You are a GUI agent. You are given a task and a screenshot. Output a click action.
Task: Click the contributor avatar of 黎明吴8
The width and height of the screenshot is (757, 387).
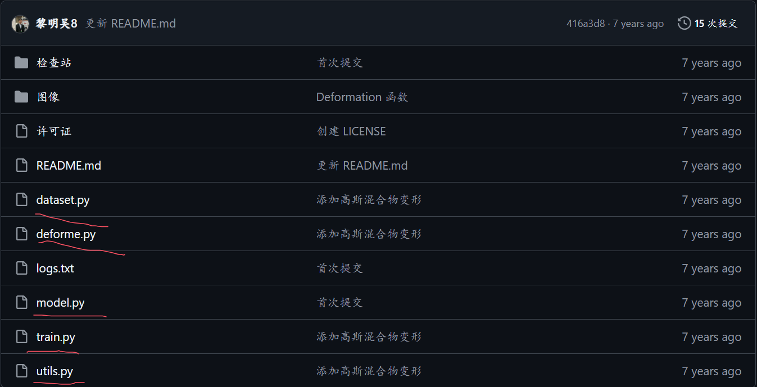[20, 23]
